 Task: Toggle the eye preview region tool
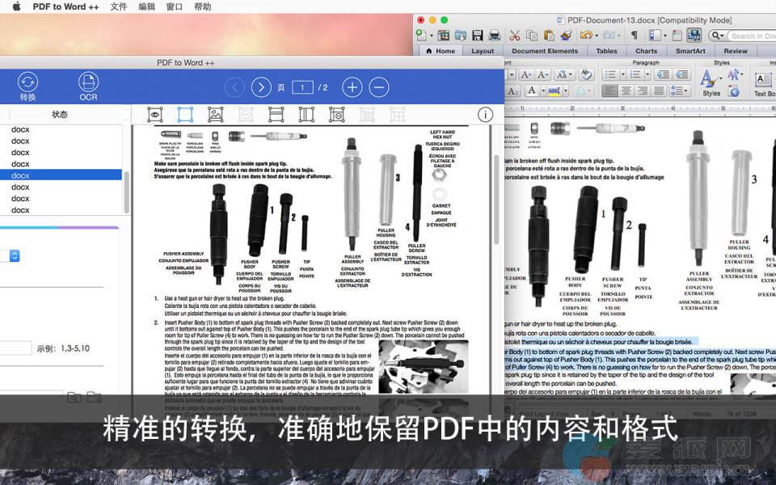coord(154,115)
